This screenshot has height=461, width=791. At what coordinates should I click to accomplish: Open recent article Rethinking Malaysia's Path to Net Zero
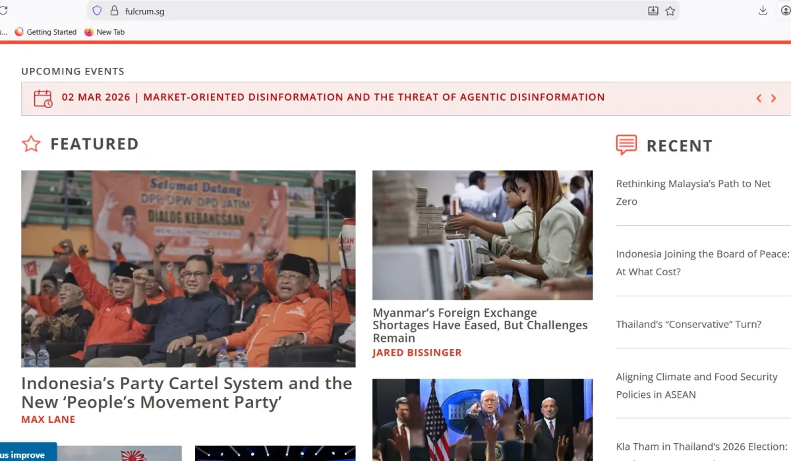pyautogui.click(x=693, y=192)
